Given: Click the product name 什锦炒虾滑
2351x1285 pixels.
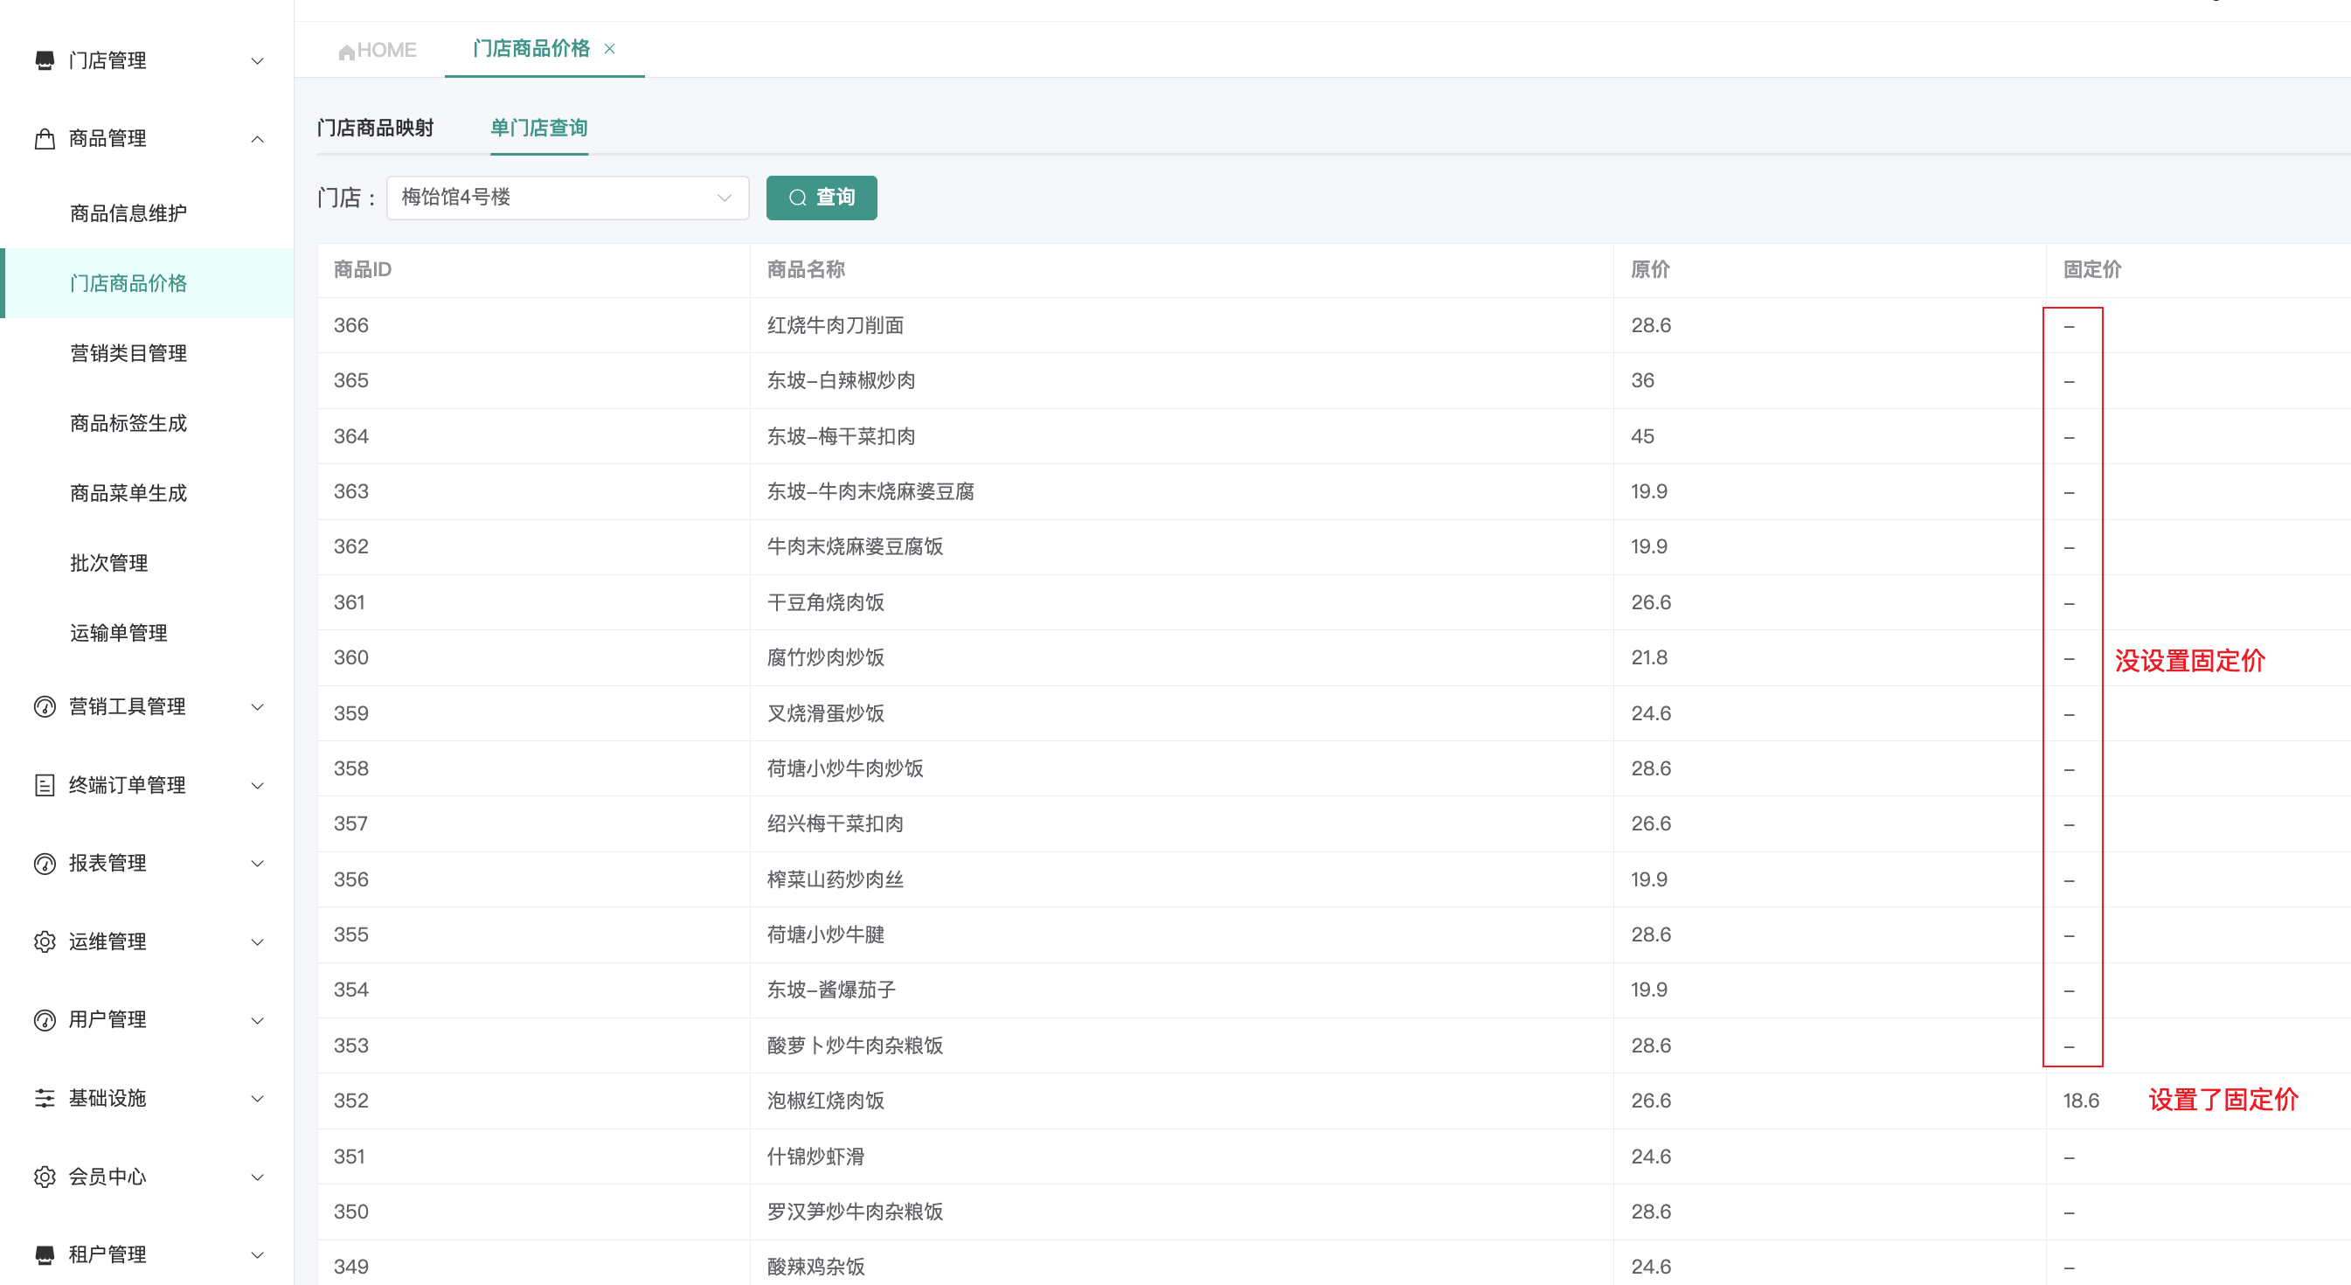Looking at the screenshot, I should click(815, 1156).
